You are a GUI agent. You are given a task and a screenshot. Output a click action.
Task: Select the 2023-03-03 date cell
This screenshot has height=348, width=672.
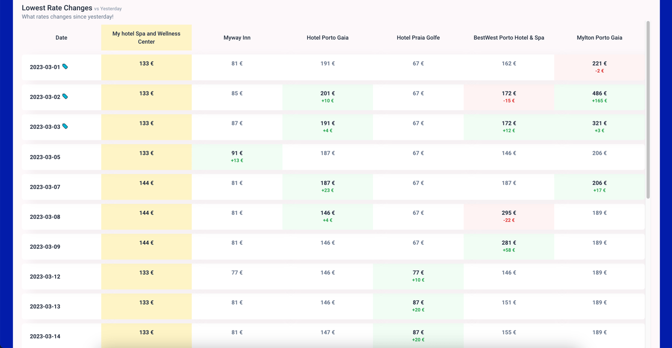(61, 127)
